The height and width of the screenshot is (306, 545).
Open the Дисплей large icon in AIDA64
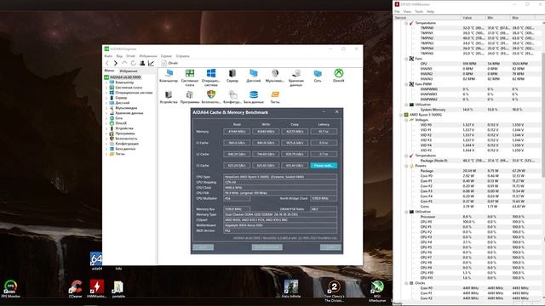(x=254, y=76)
